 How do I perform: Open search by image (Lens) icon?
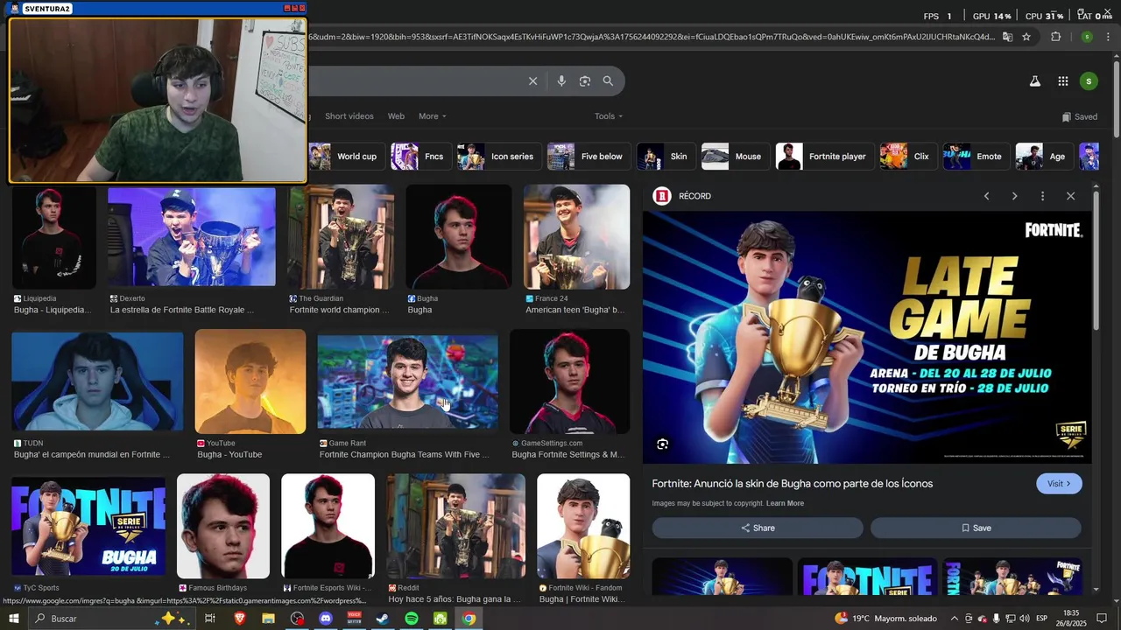tap(585, 81)
